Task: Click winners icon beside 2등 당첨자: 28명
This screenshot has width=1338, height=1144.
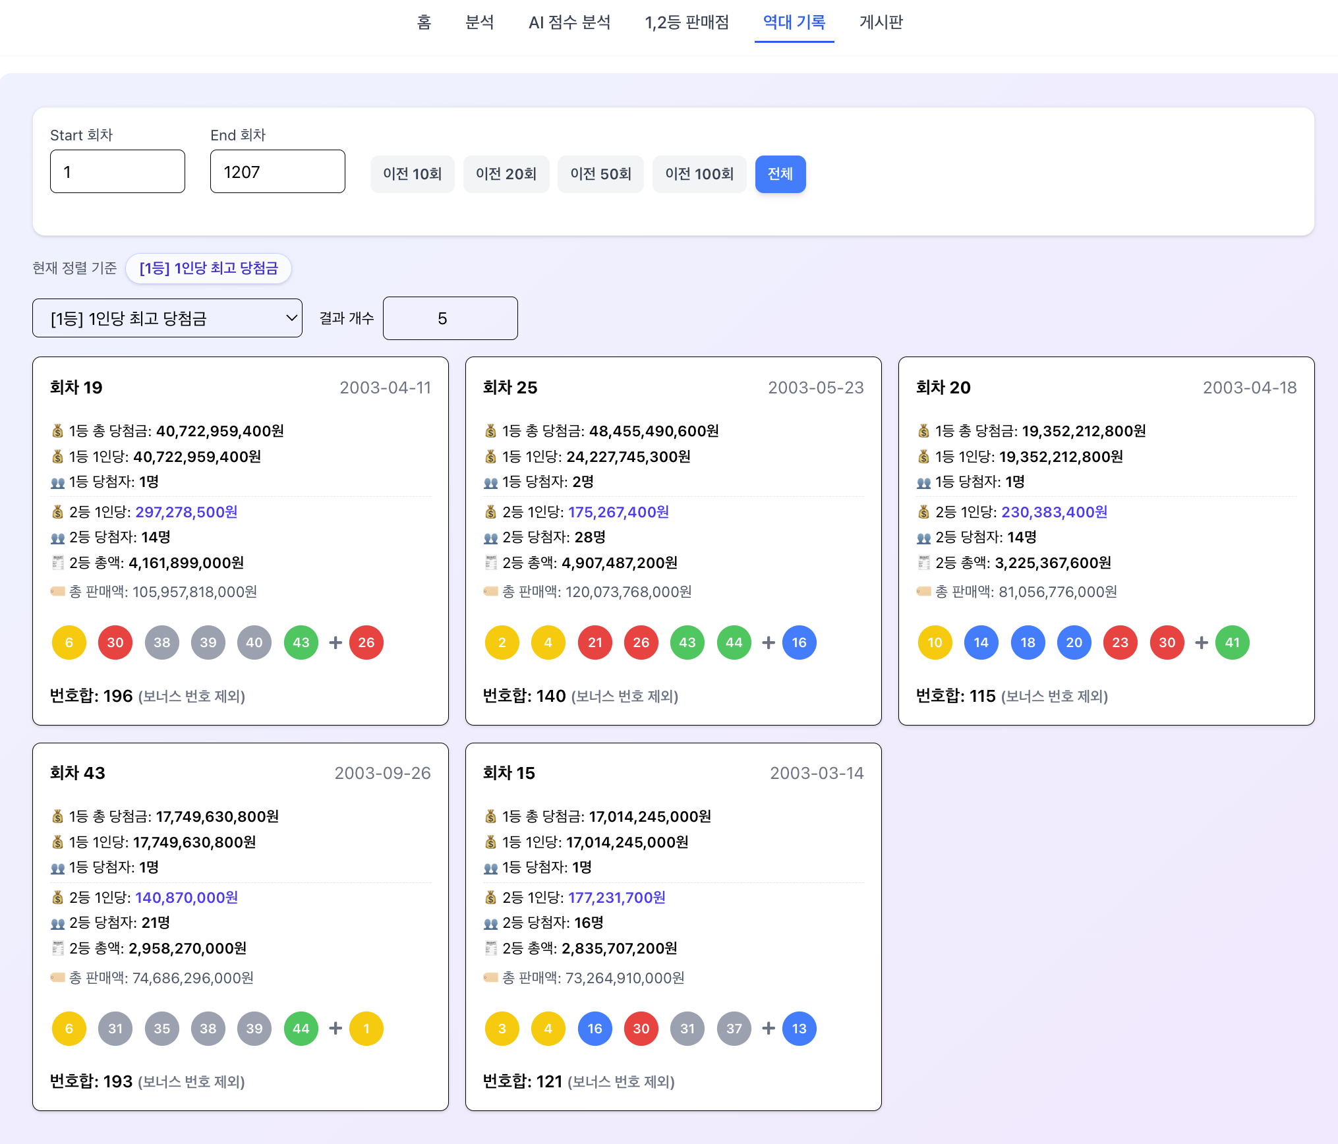Action: 491,538
